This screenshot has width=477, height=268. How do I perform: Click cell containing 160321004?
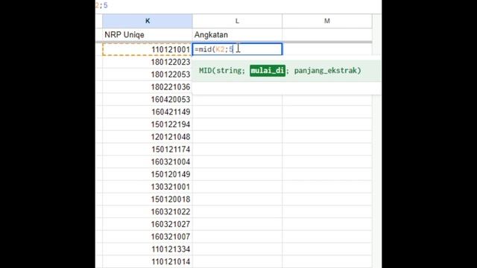(148, 162)
